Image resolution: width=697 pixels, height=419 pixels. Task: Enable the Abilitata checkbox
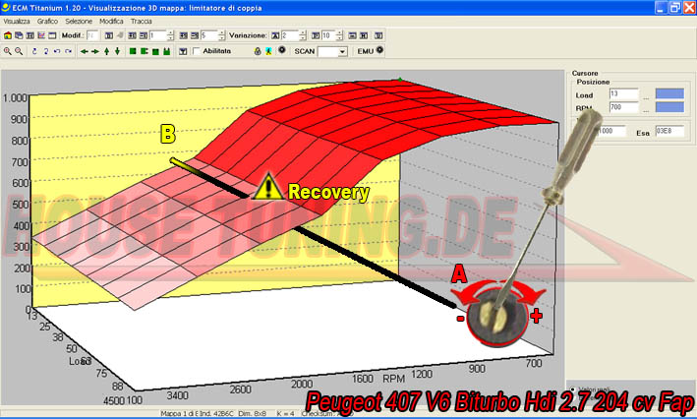click(x=196, y=50)
